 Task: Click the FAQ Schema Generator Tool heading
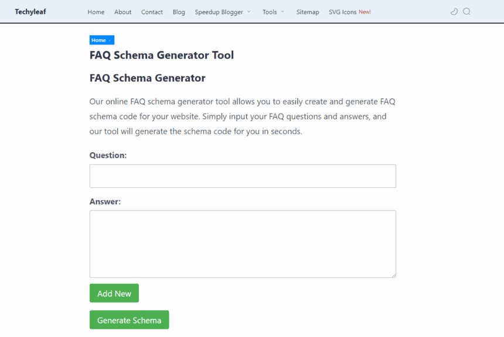(x=161, y=55)
